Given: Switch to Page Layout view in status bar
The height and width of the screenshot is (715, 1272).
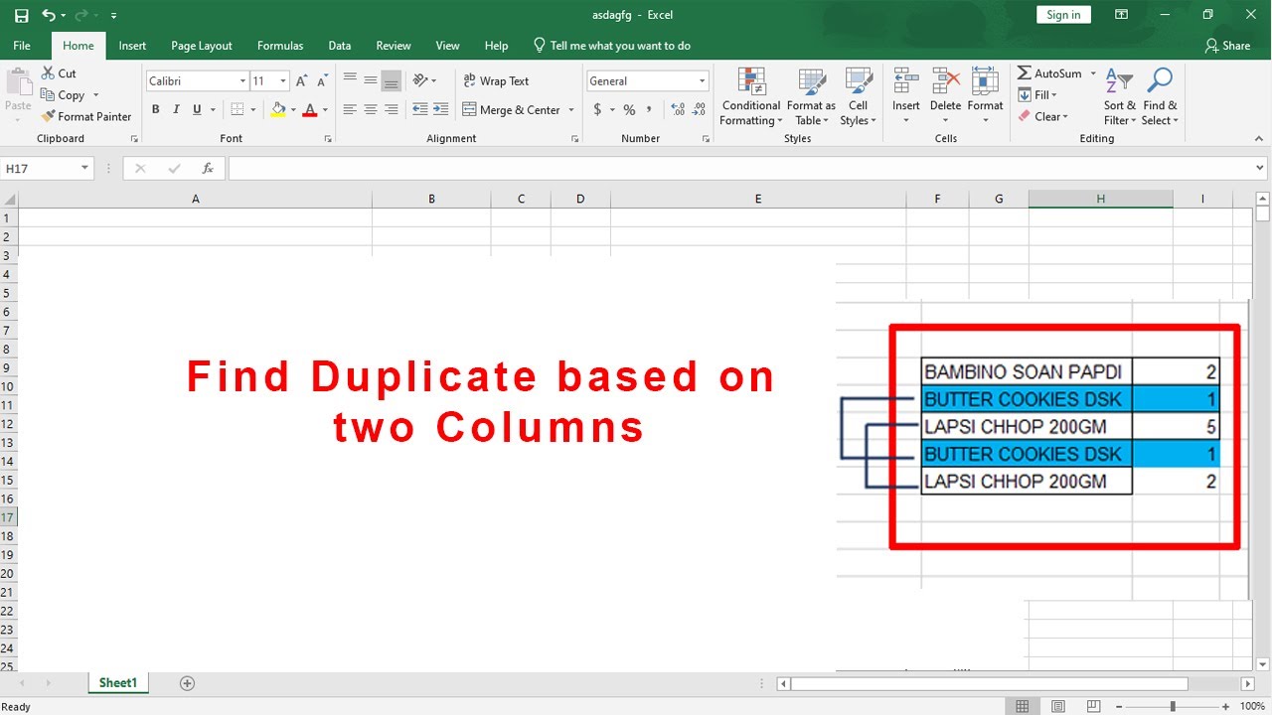Looking at the screenshot, I should pyautogui.click(x=1056, y=706).
